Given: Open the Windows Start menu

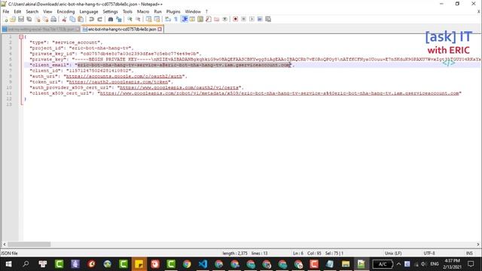Looking at the screenshot, I should coord(8,264).
